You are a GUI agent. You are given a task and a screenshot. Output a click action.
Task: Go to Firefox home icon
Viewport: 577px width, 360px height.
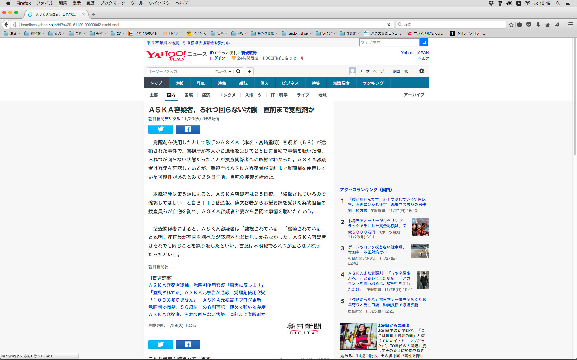548,25
